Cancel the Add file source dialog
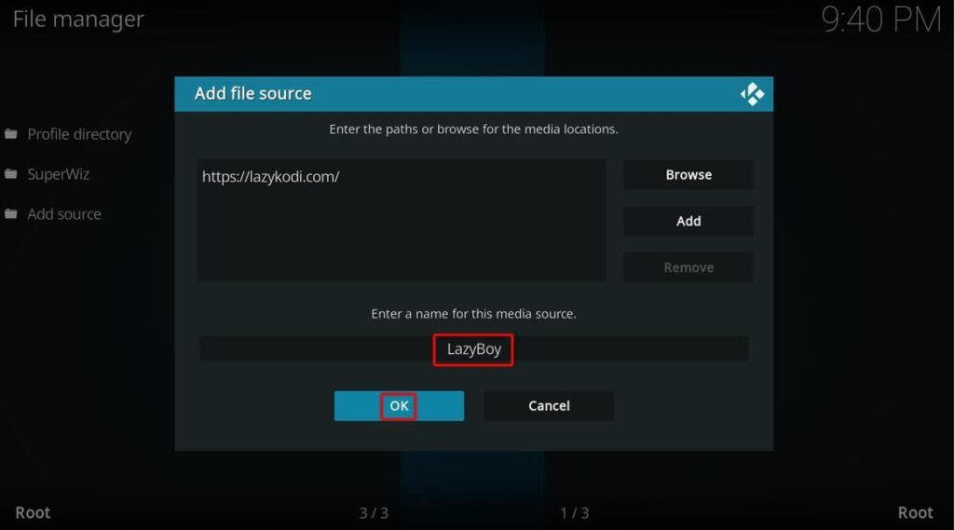Viewport: 954px width, 530px height. (548, 406)
